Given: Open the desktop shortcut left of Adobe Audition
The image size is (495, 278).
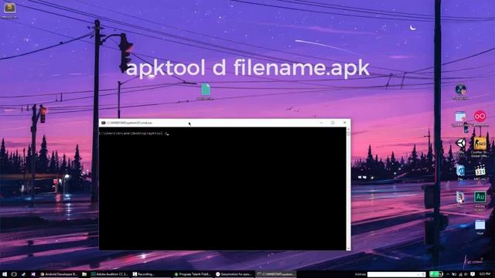Looking at the screenshot, I should [460, 198].
